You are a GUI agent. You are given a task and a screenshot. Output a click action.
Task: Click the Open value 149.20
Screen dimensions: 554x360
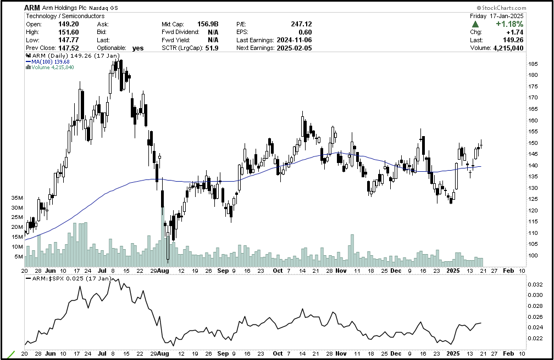(x=69, y=24)
